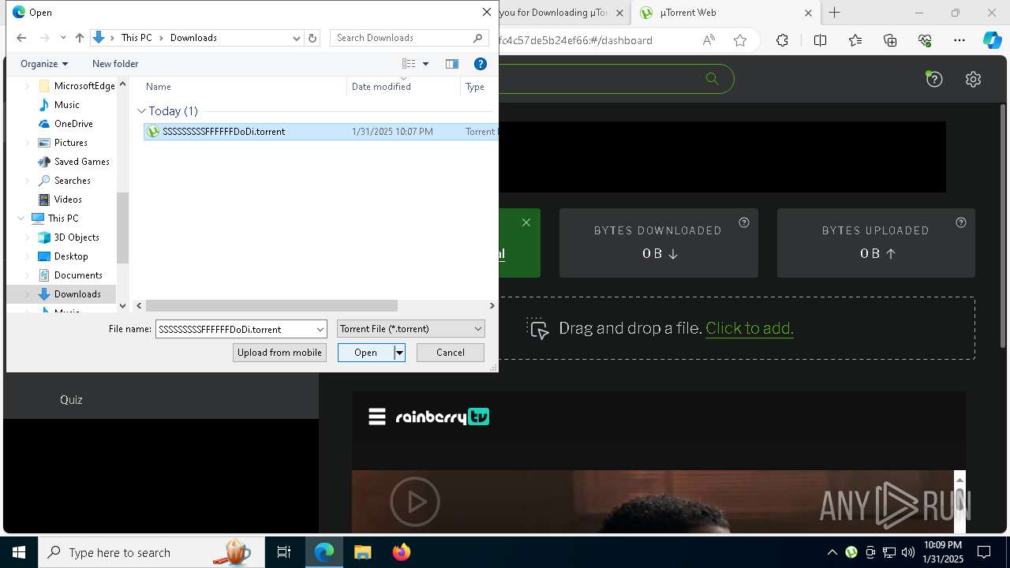Screen dimensions: 1010x568
Task: Expand the address bar history dropdown
Action: (297, 38)
